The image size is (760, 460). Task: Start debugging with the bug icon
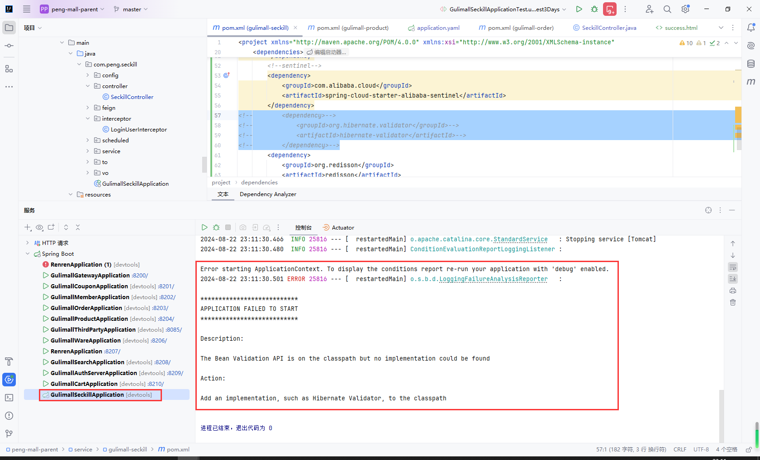pos(594,9)
